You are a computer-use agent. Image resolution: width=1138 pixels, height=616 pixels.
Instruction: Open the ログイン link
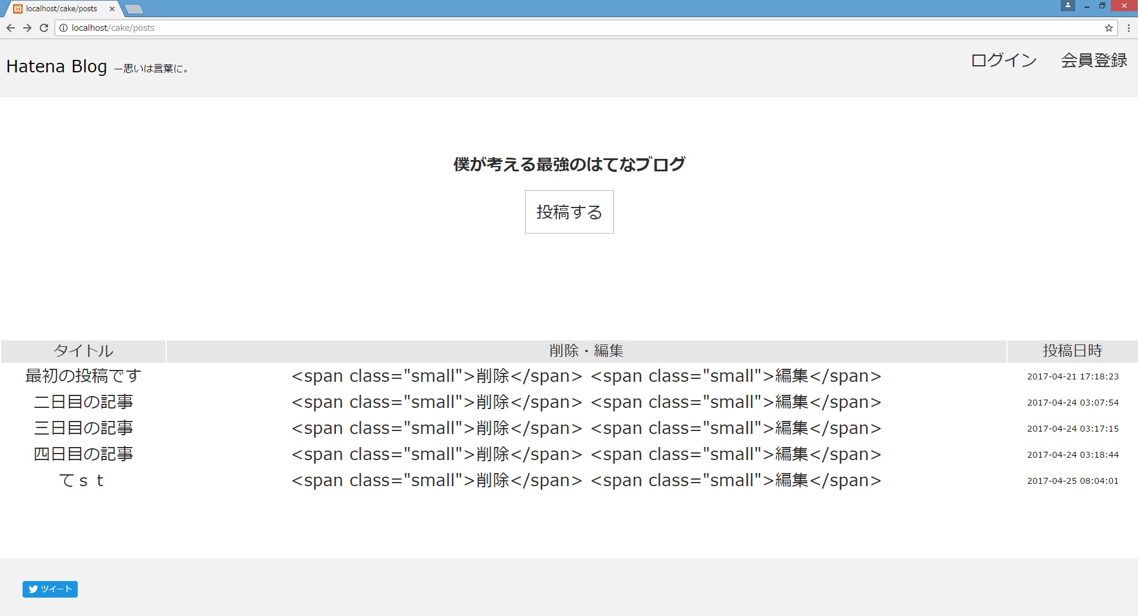click(1003, 60)
